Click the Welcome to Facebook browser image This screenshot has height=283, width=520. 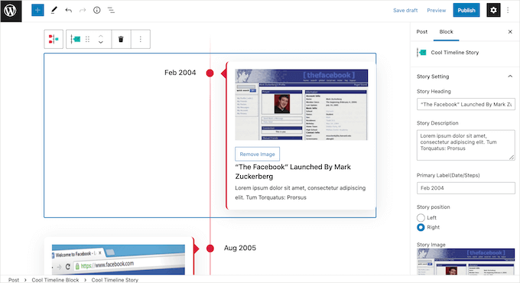[119, 260]
